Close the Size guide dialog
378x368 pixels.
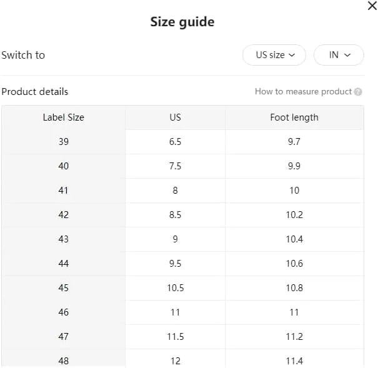372,6
